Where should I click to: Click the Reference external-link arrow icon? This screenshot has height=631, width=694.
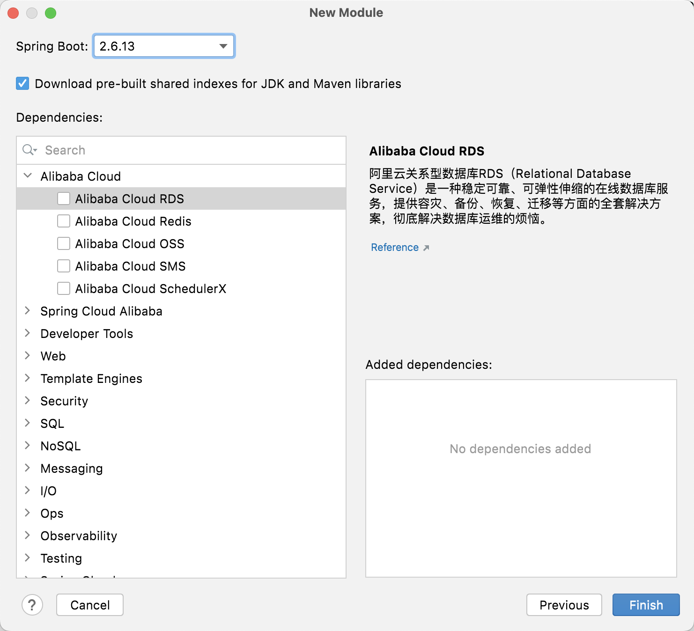[426, 248]
